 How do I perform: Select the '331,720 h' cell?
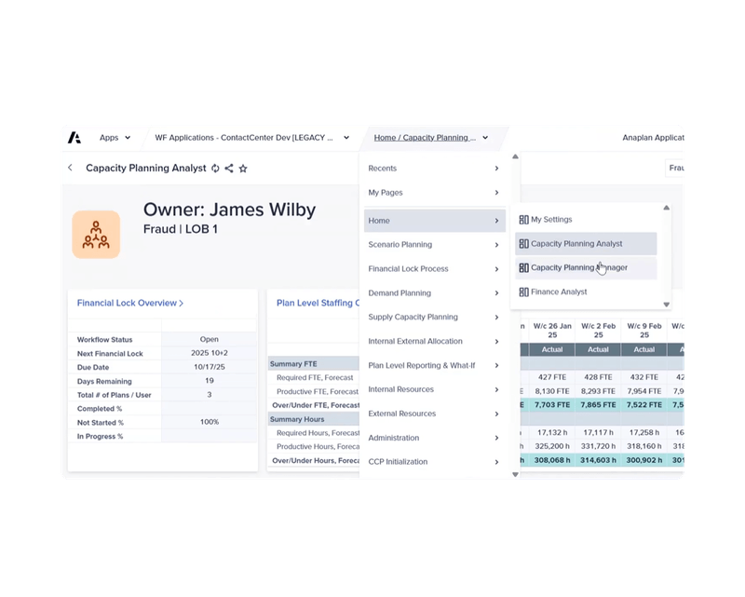pos(598,446)
